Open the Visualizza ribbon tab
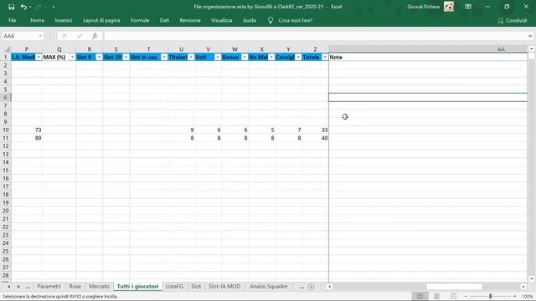 [221, 20]
